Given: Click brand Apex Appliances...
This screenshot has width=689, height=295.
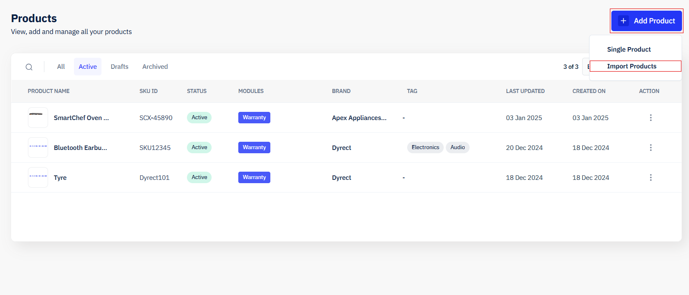Looking at the screenshot, I should 359,118.
